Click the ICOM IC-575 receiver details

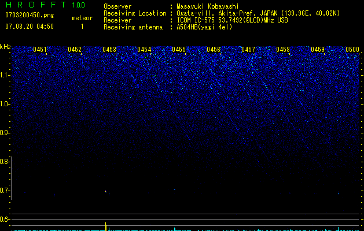click(x=232, y=20)
